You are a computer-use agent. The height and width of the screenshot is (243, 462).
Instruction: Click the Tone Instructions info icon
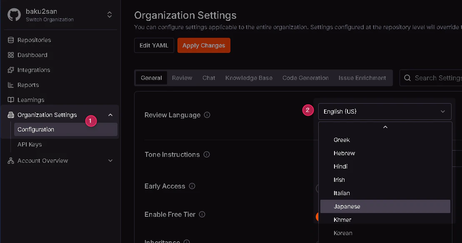tap(207, 154)
